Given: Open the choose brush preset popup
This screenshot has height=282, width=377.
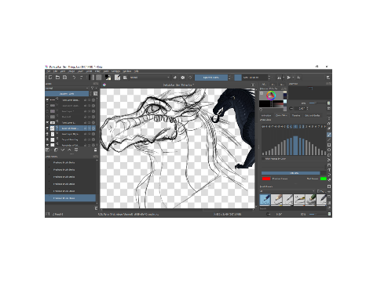Looking at the screenshot, I should click(x=125, y=78).
